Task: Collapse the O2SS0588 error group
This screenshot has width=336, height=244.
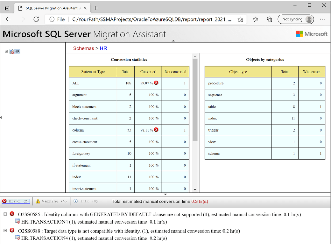Action: pyautogui.click(x=5, y=231)
